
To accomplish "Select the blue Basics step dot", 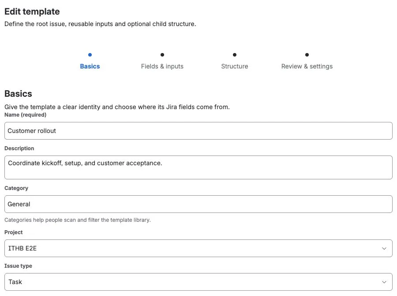I will (x=90, y=55).
